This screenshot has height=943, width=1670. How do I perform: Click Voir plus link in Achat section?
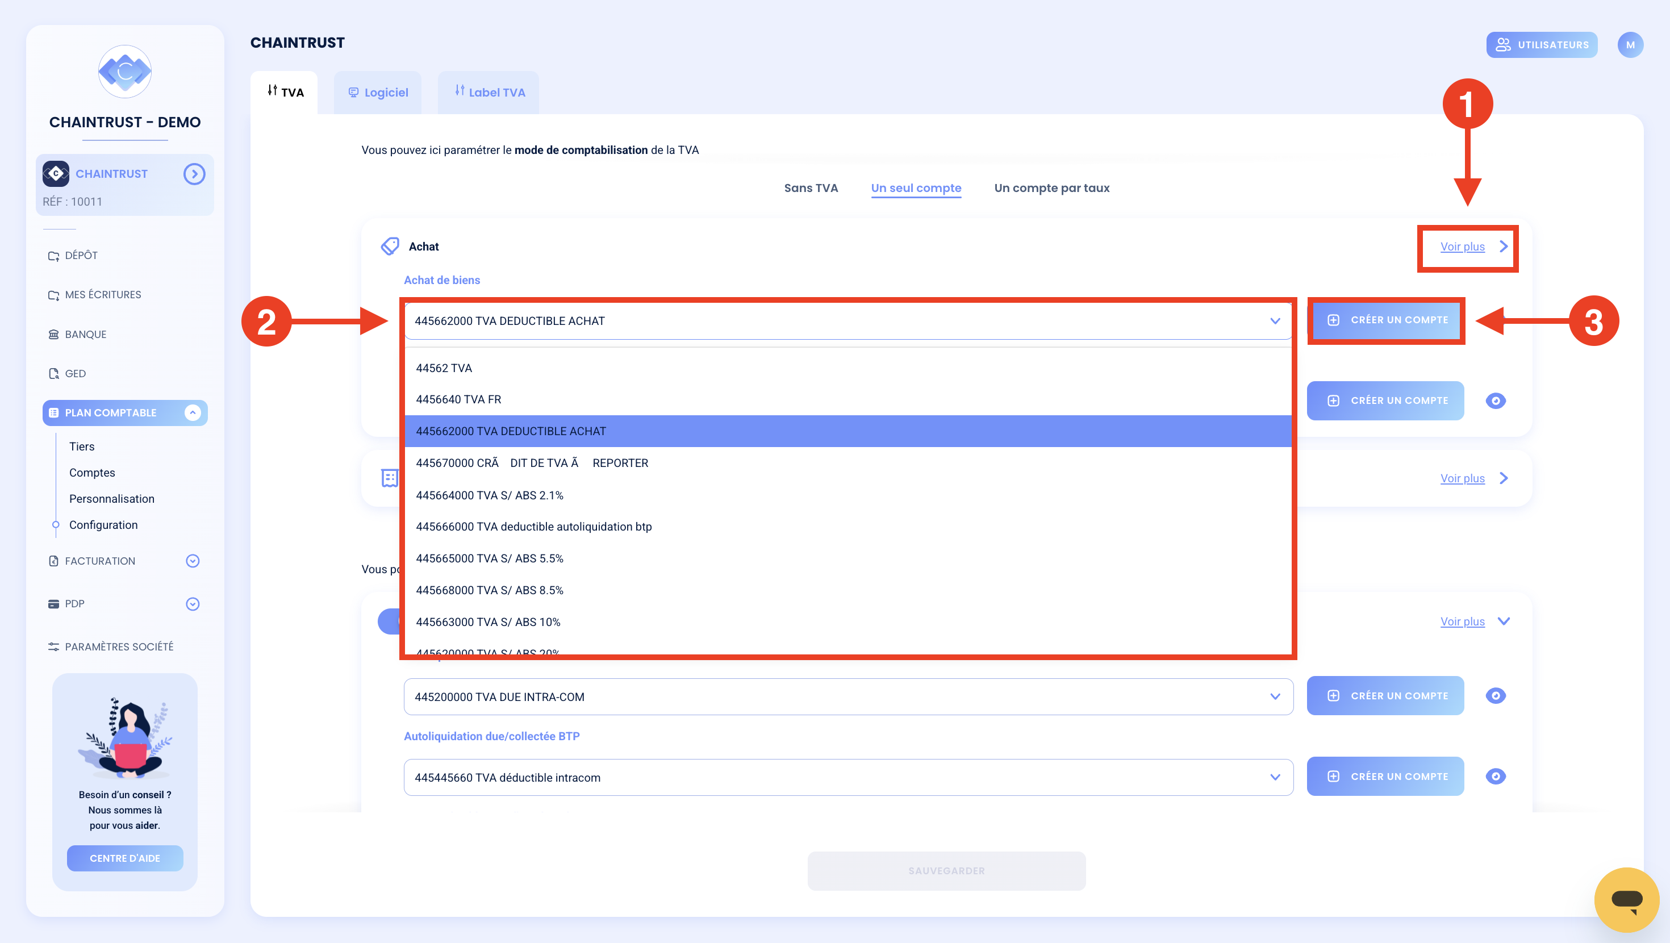(x=1463, y=247)
